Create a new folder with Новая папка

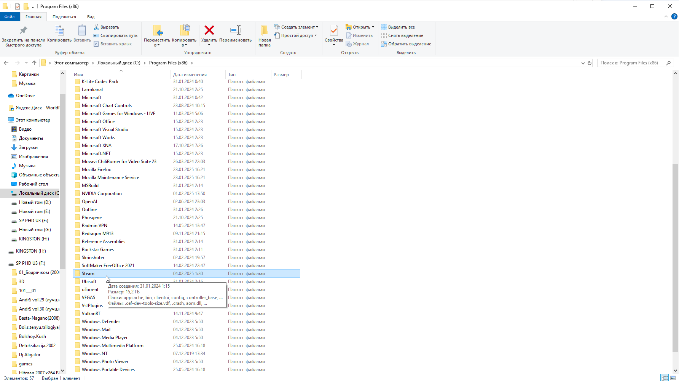265,36
